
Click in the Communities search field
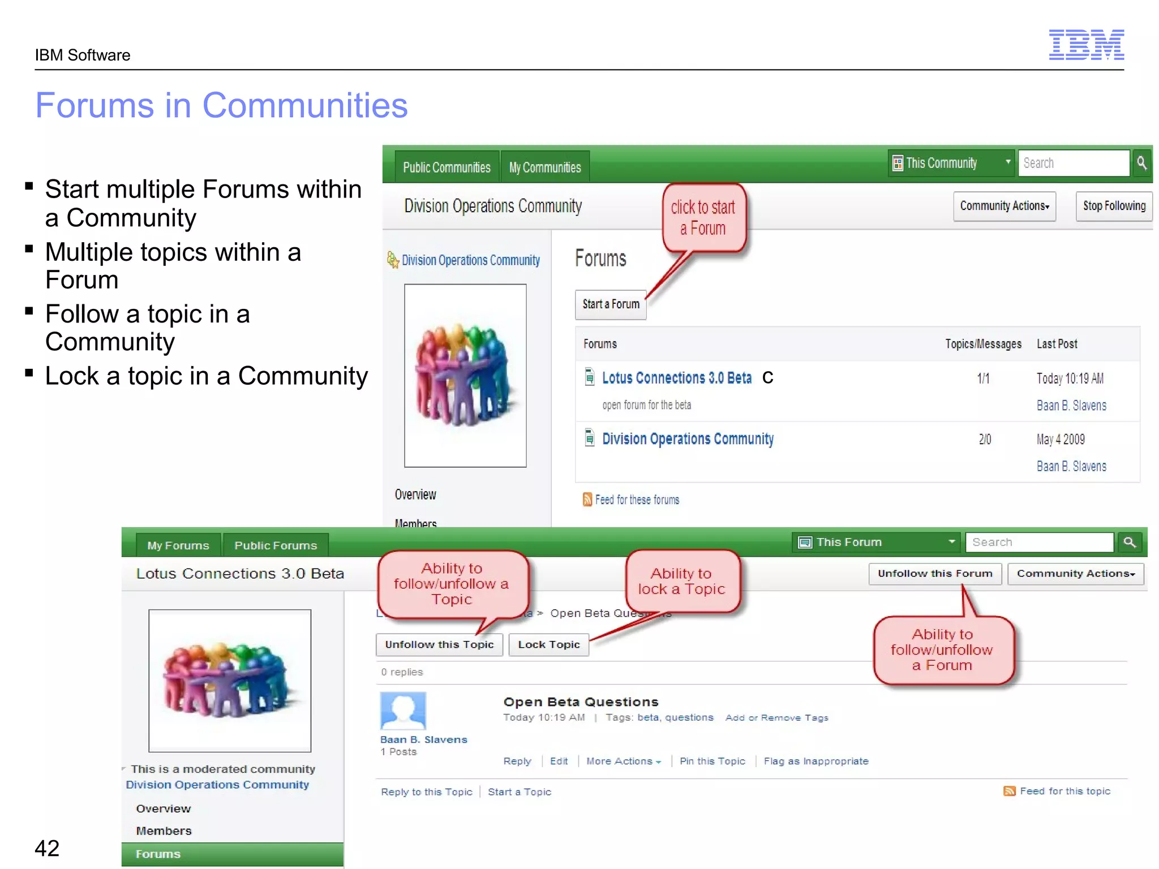coord(1074,163)
